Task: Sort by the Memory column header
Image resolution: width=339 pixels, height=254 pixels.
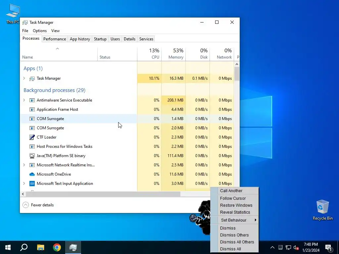Action: pos(173,54)
